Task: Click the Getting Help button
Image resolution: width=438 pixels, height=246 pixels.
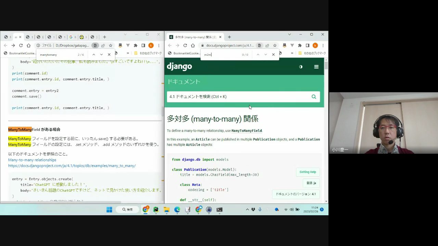Action: coord(308,172)
